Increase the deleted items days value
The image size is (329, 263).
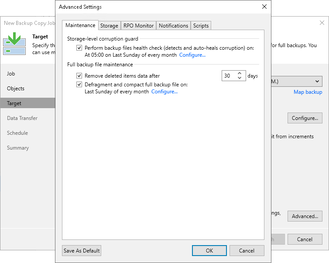240,73
